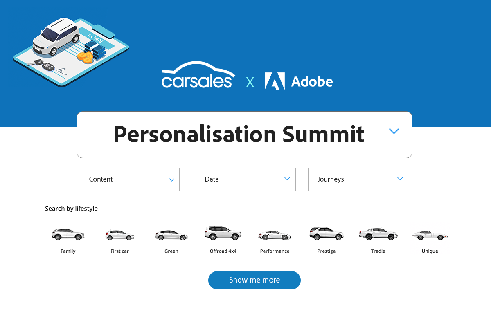Open the Content dropdown
The width and height of the screenshot is (491, 314).
[127, 179]
